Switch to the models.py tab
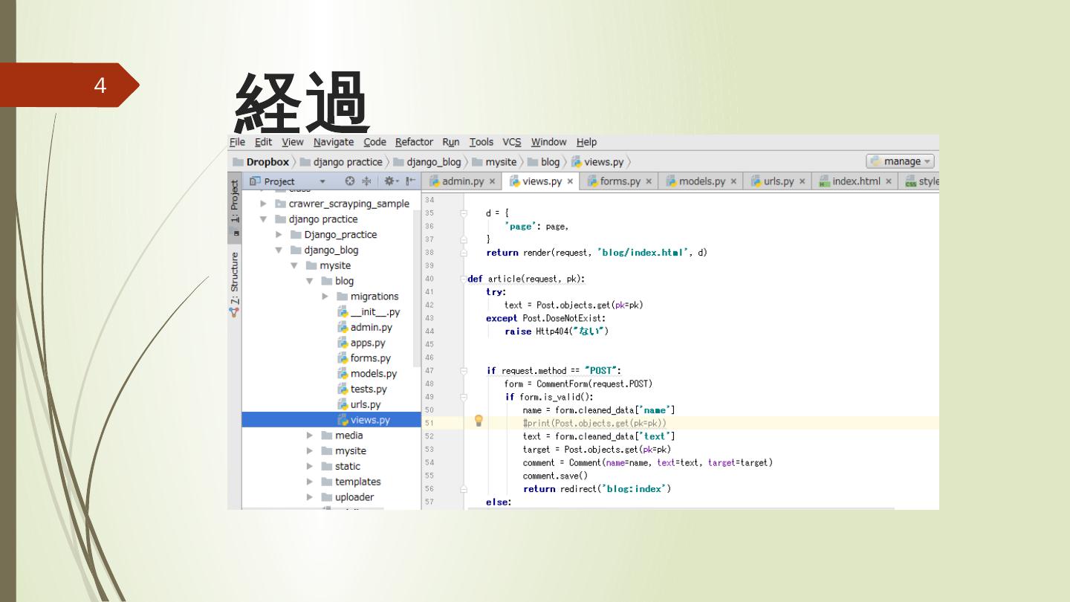The width and height of the screenshot is (1070, 602). pos(701,181)
